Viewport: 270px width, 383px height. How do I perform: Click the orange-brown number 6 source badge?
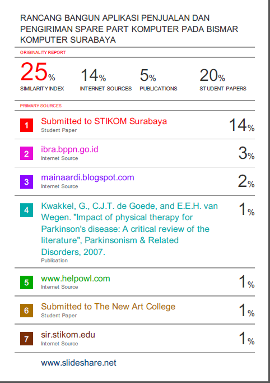[26, 311]
